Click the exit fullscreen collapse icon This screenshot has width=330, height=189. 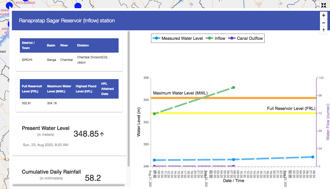(x=324, y=5)
